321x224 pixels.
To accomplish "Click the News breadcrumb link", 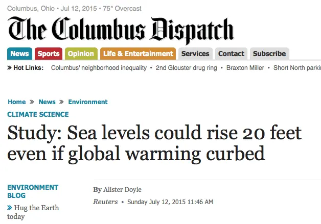I will [x=47, y=102].
